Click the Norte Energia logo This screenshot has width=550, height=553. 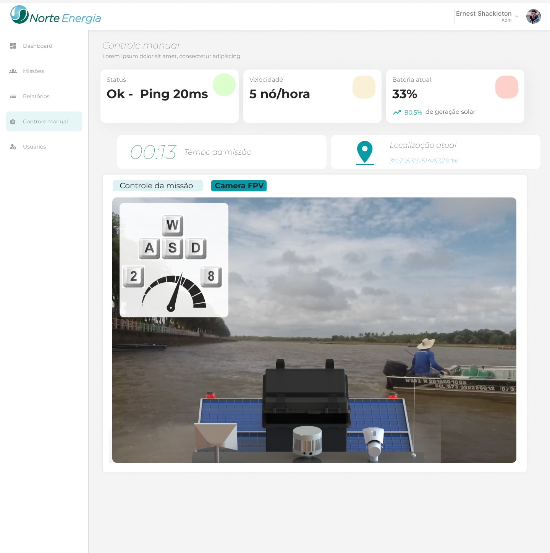click(x=56, y=15)
